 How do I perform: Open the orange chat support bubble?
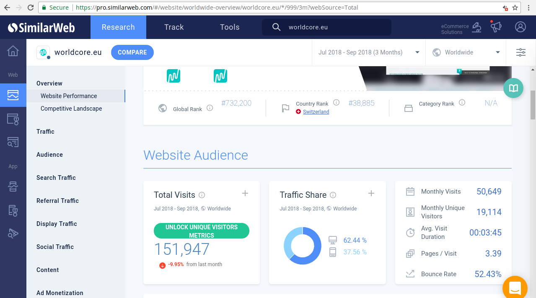515,288
